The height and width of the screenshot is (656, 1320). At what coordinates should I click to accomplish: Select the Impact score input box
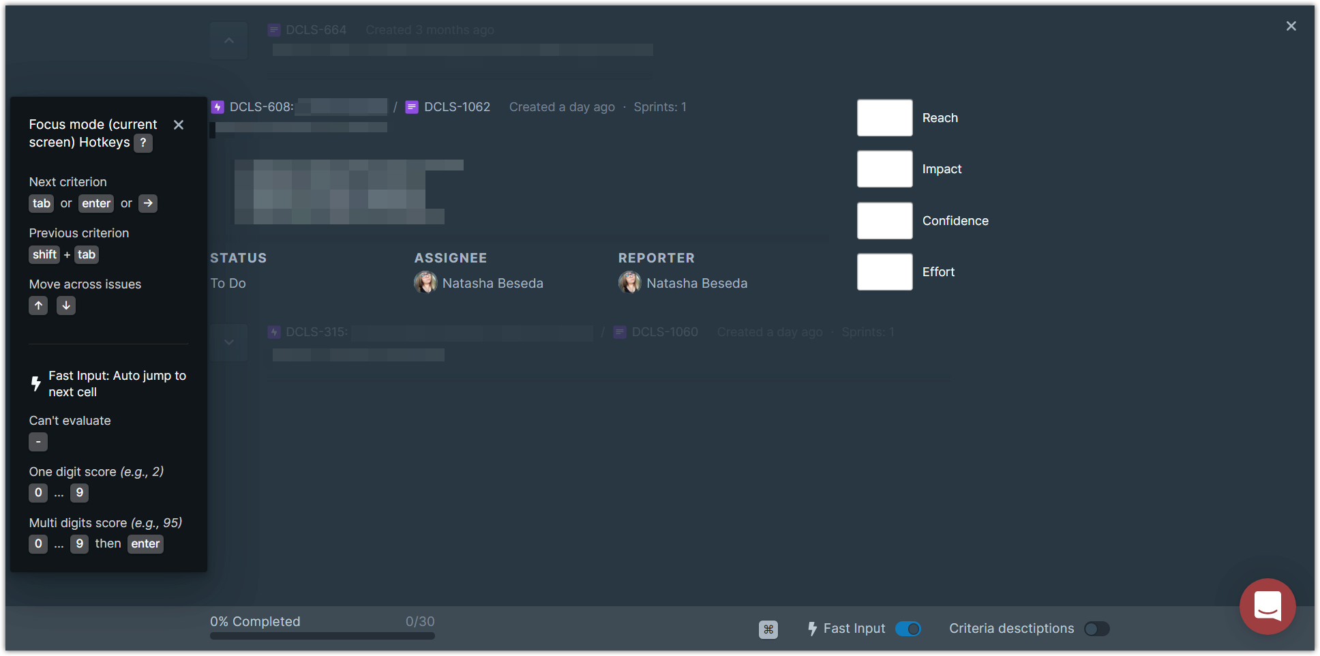[884, 169]
